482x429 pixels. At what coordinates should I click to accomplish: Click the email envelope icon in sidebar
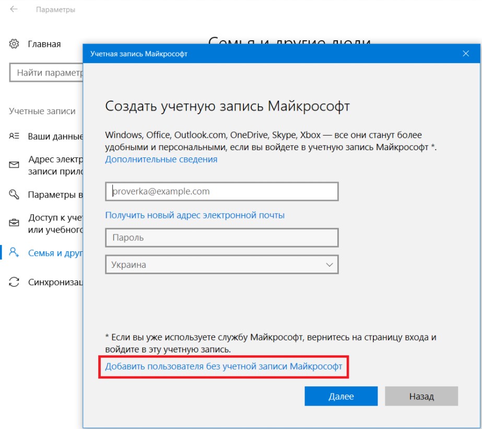[14, 165]
